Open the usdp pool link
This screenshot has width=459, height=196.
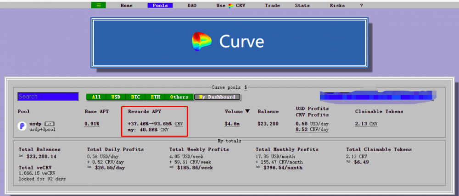(x=35, y=124)
